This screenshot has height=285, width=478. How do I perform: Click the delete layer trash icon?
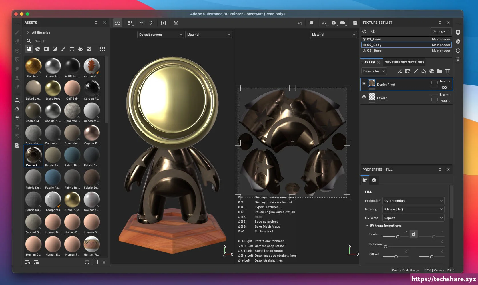(x=448, y=71)
